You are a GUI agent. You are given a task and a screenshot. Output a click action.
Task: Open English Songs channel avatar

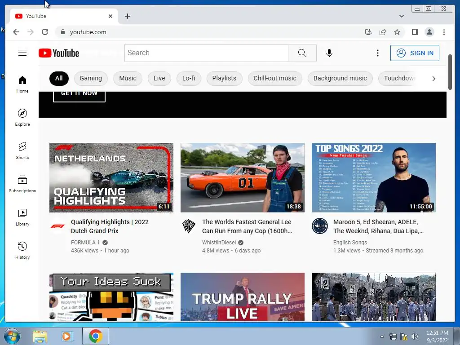tap(320, 226)
